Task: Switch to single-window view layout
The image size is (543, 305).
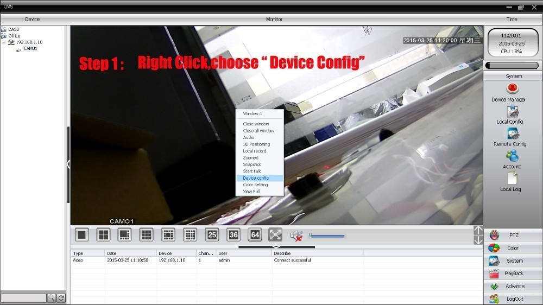Action: point(82,234)
